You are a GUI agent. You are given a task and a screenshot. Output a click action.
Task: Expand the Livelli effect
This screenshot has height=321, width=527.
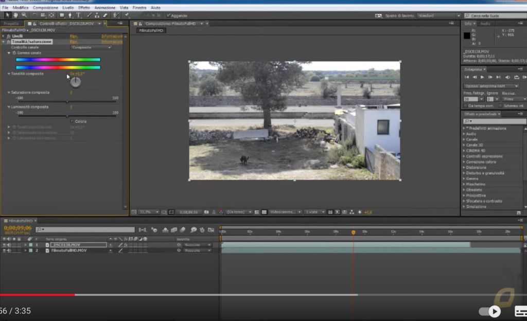pos(4,36)
